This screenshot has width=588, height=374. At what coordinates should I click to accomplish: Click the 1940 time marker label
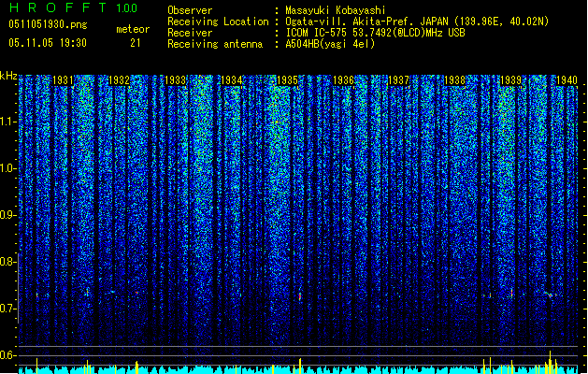(566, 80)
